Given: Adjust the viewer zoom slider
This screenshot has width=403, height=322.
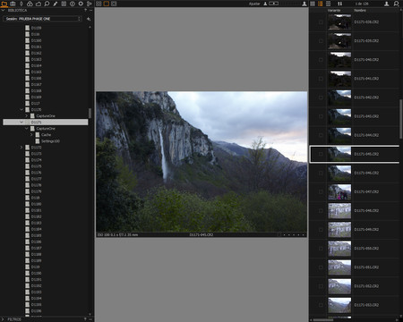Looking at the screenshot, I should [274, 4].
